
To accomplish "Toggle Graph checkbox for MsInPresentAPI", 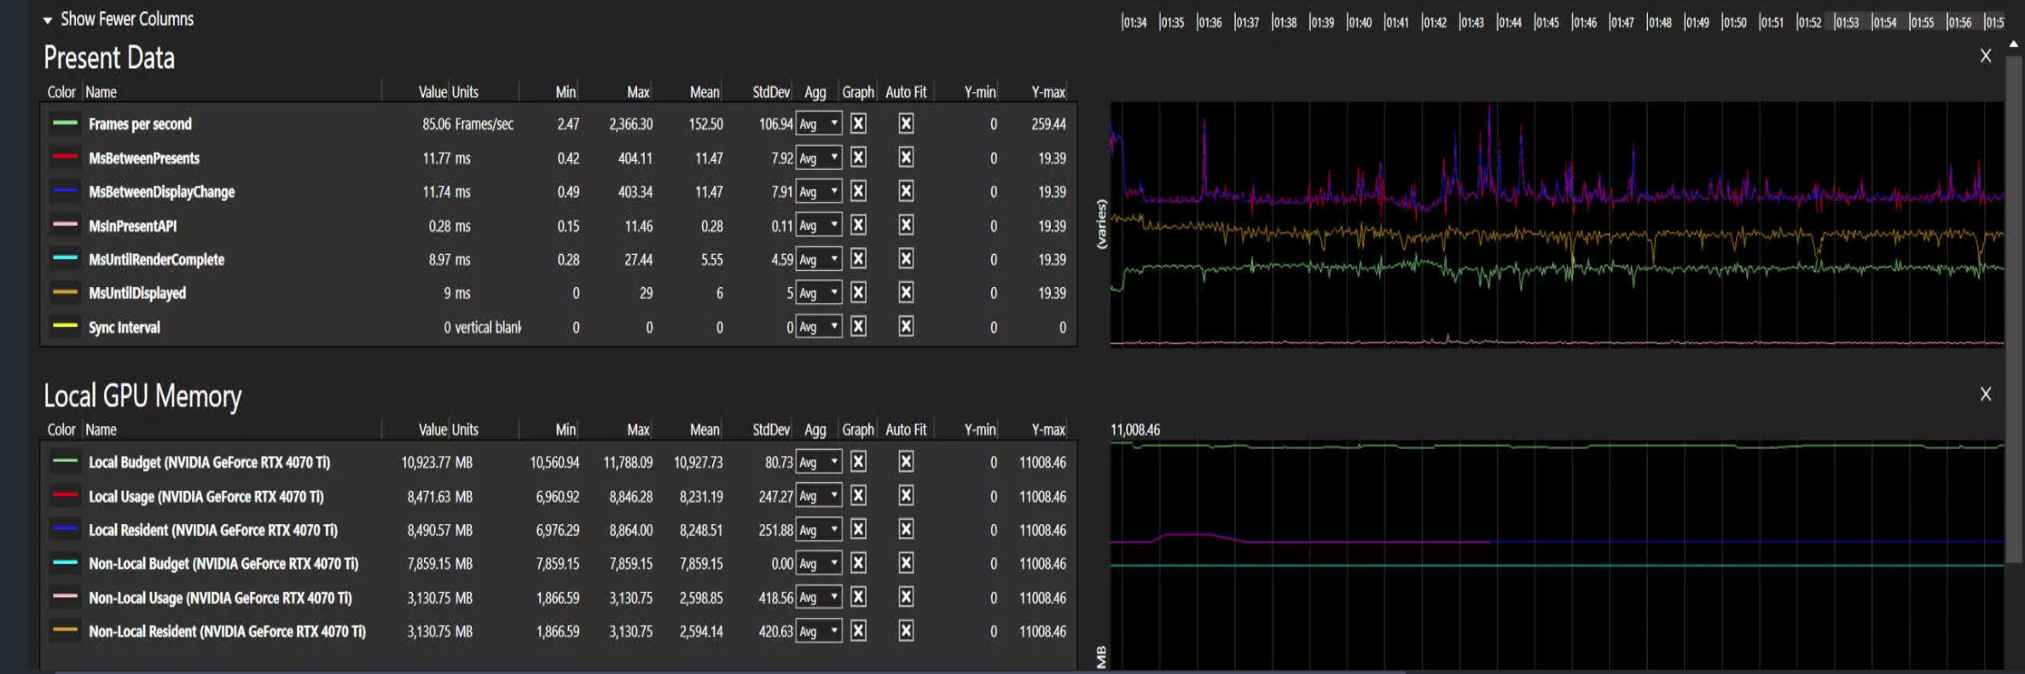I will tap(858, 225).
